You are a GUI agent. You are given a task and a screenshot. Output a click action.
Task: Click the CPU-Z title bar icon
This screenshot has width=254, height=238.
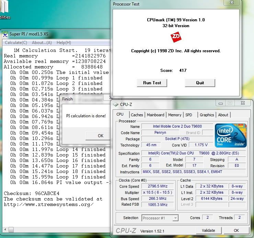pyautogui.click(x=116, y=104)
